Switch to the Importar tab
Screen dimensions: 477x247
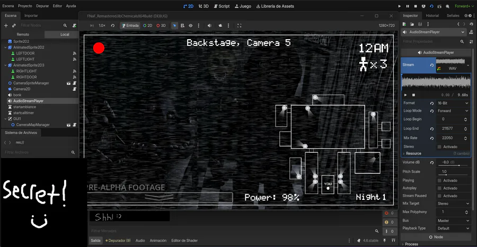pyautogui.click(x=31, y=16)
